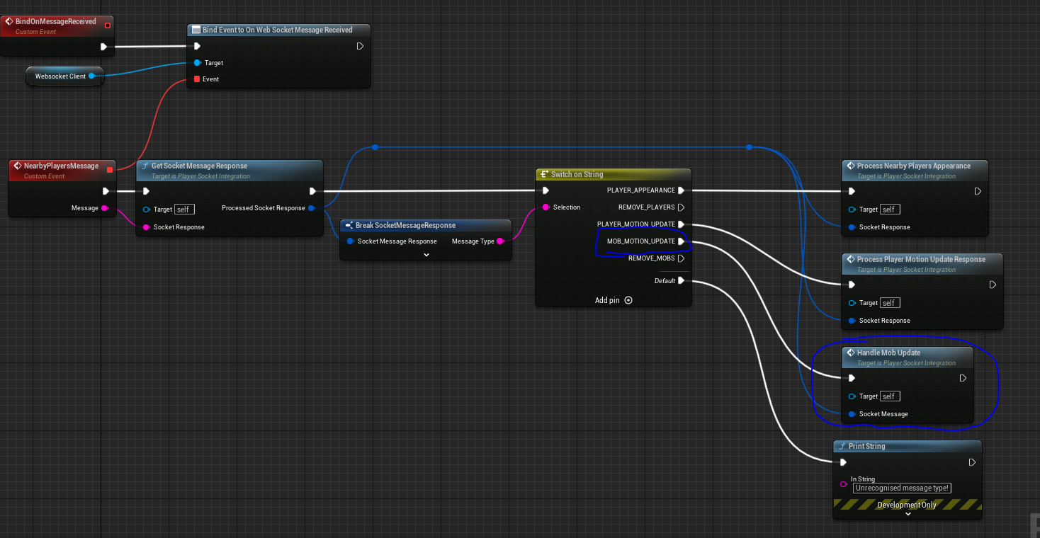Viewport: 1040px width, 538px height.
Task: Select Process Nearby Players Appearance node title
Action: tap(913, 166)
